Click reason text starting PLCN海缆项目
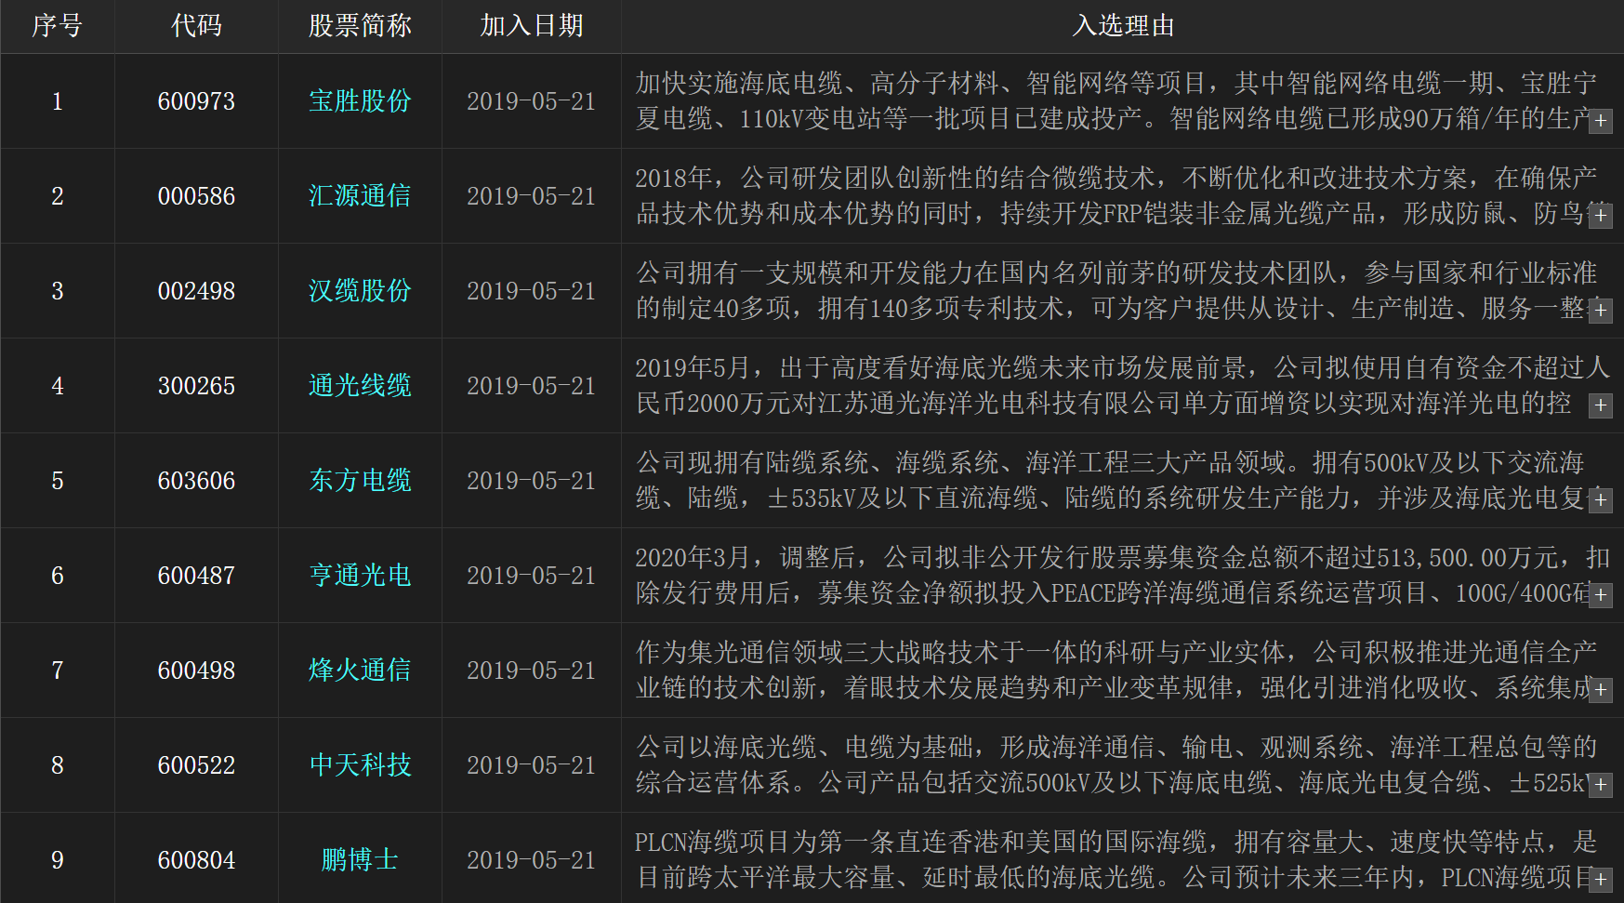The image size is (1624, 903). (x=1116, y=860)
